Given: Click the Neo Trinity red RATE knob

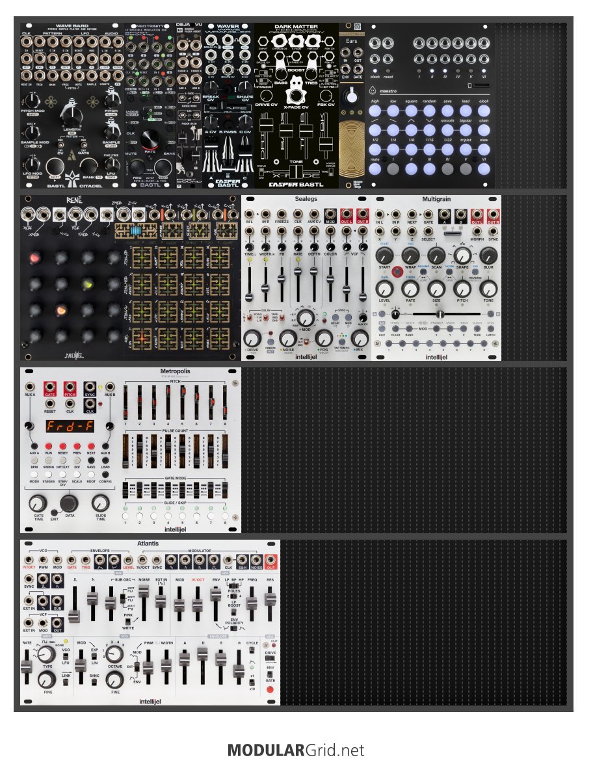Looking at the screenshot, I should point(150,139).
